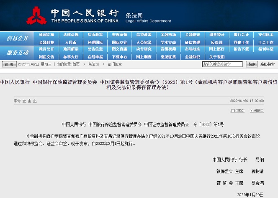Select 信贷政策 in navigation
The image size is (278, 198).
[144, 35]
